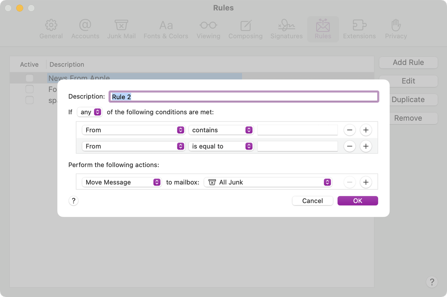
Task: Click the Add Rule button
Action: 408,63
